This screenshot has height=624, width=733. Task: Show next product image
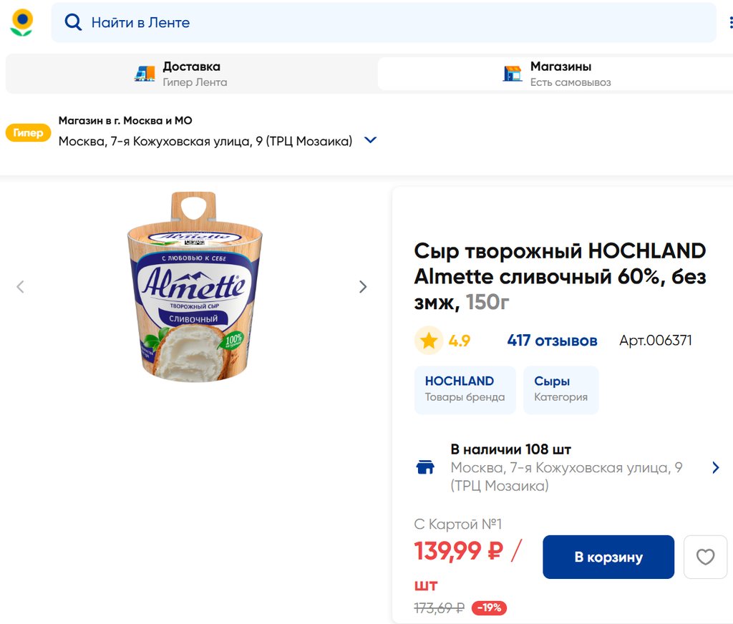click(363, 287)
